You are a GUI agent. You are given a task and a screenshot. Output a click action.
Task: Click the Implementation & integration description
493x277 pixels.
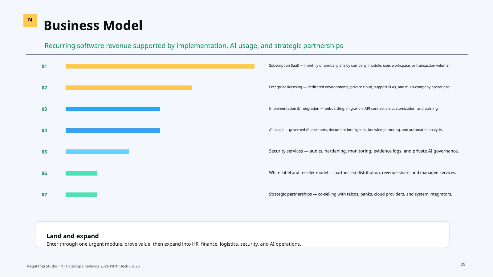(354, 109)
